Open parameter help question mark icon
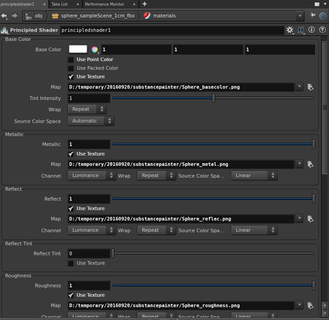 click(322, 30)
